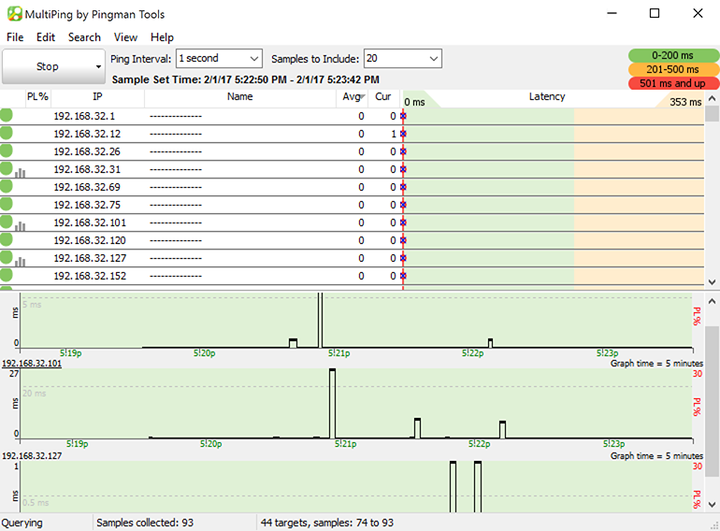The height and width of the screenshot is (531, 720).
Task: Click the graph bars icon beside 192.168.32.31
Action: click(21, 173)
